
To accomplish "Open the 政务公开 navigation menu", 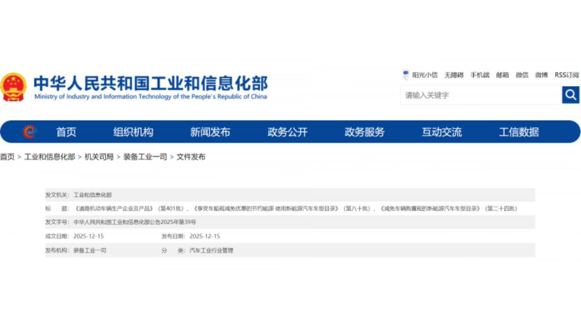I will tap(287, 131).
